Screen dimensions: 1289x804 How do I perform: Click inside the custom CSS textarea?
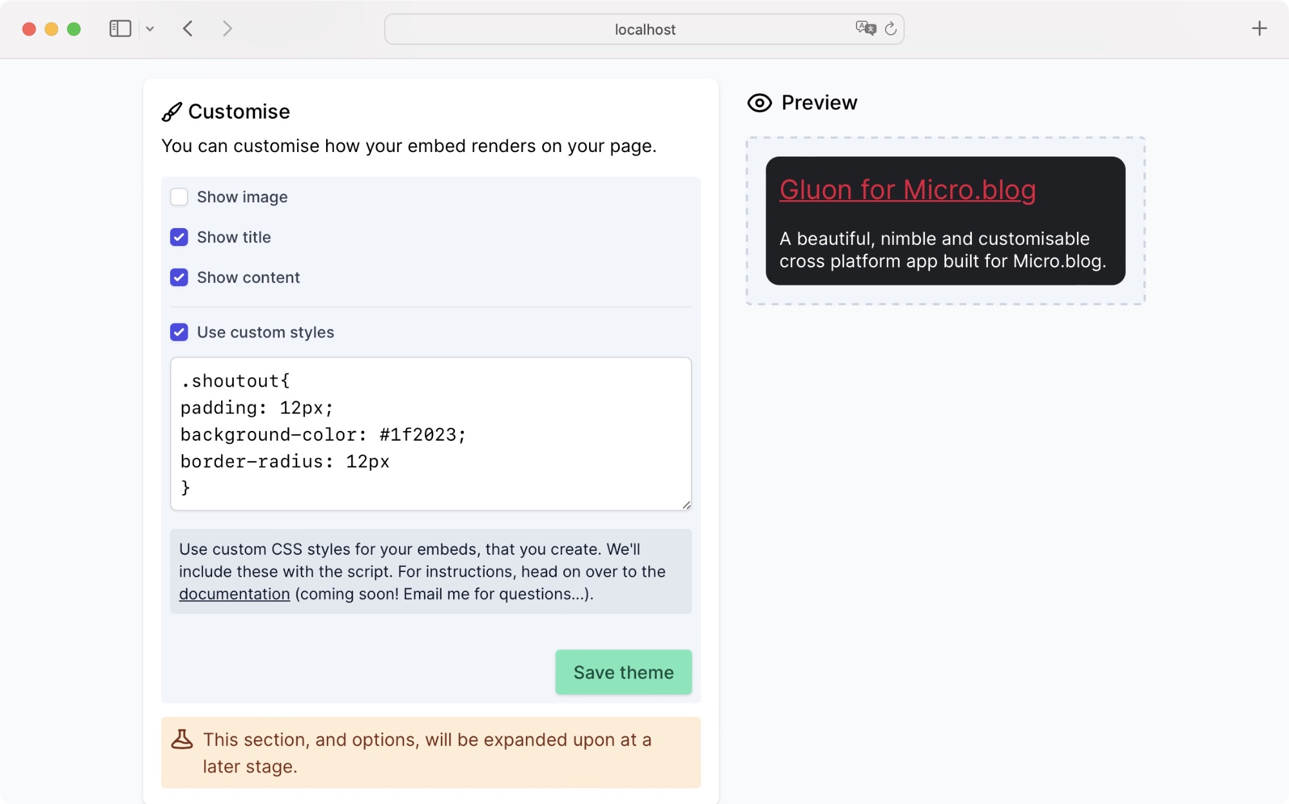click(431, 434)
